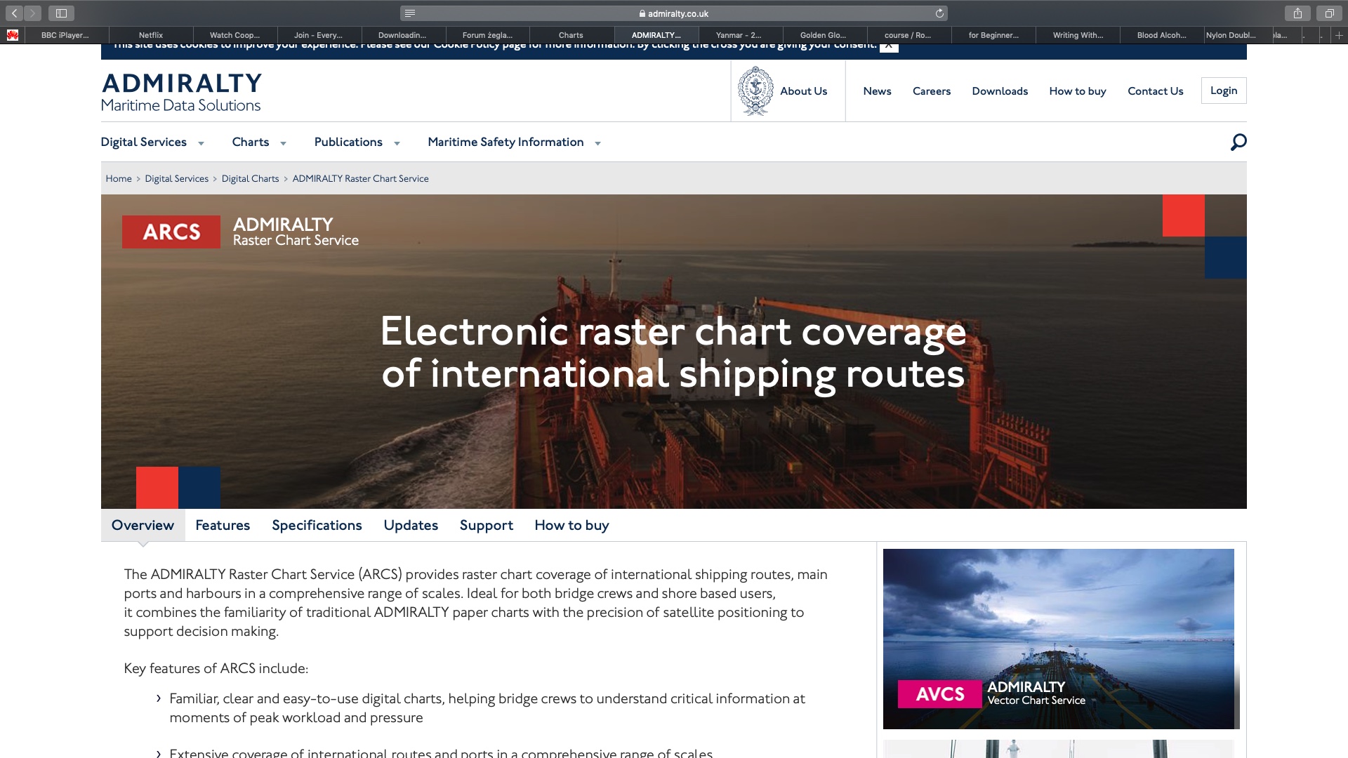This screenshot has width=1348, height=758.
Task: Switch to course / Ro browser tab
Action: pyautogui.click(x=909, y=35)
